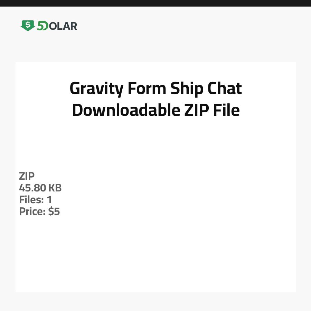Viewport: 311px width, 311px height.
Task: Click the Files: label
Action: click(31, 200)
